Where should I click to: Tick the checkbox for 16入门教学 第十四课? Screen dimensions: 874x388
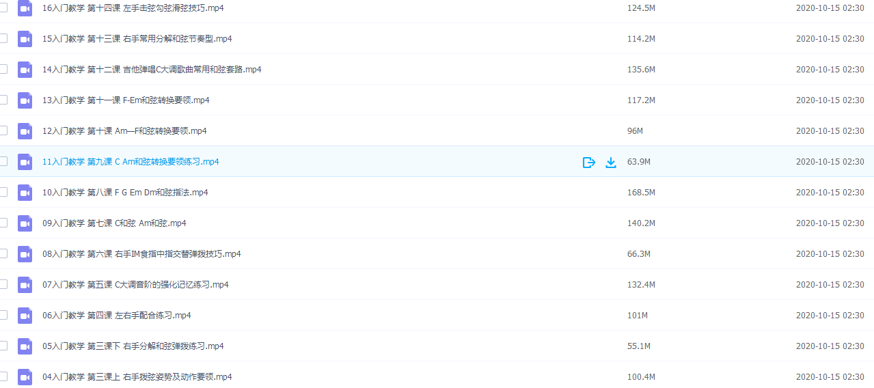3,8
